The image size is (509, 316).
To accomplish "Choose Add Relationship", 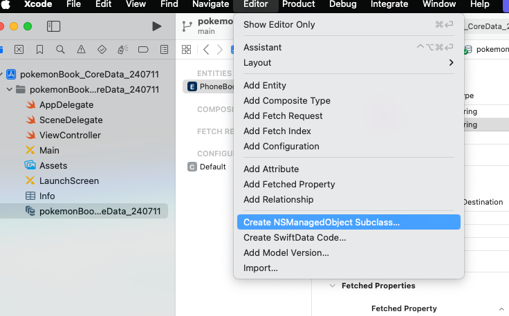I will pos(349,200).
